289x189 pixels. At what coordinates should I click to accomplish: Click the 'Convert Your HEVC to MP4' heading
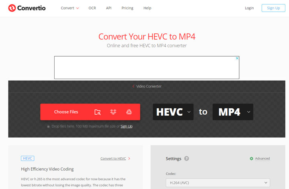pyautogui.click(x=147, y=37)
